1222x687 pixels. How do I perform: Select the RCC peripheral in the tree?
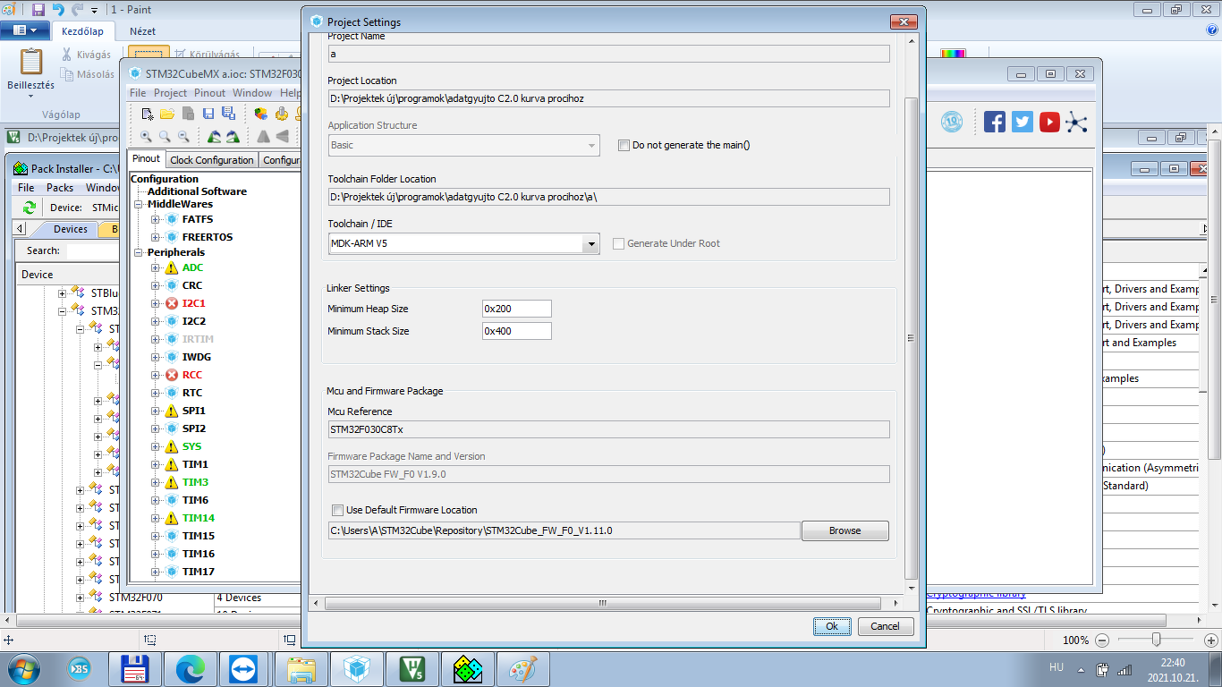(x=192, y=375)
